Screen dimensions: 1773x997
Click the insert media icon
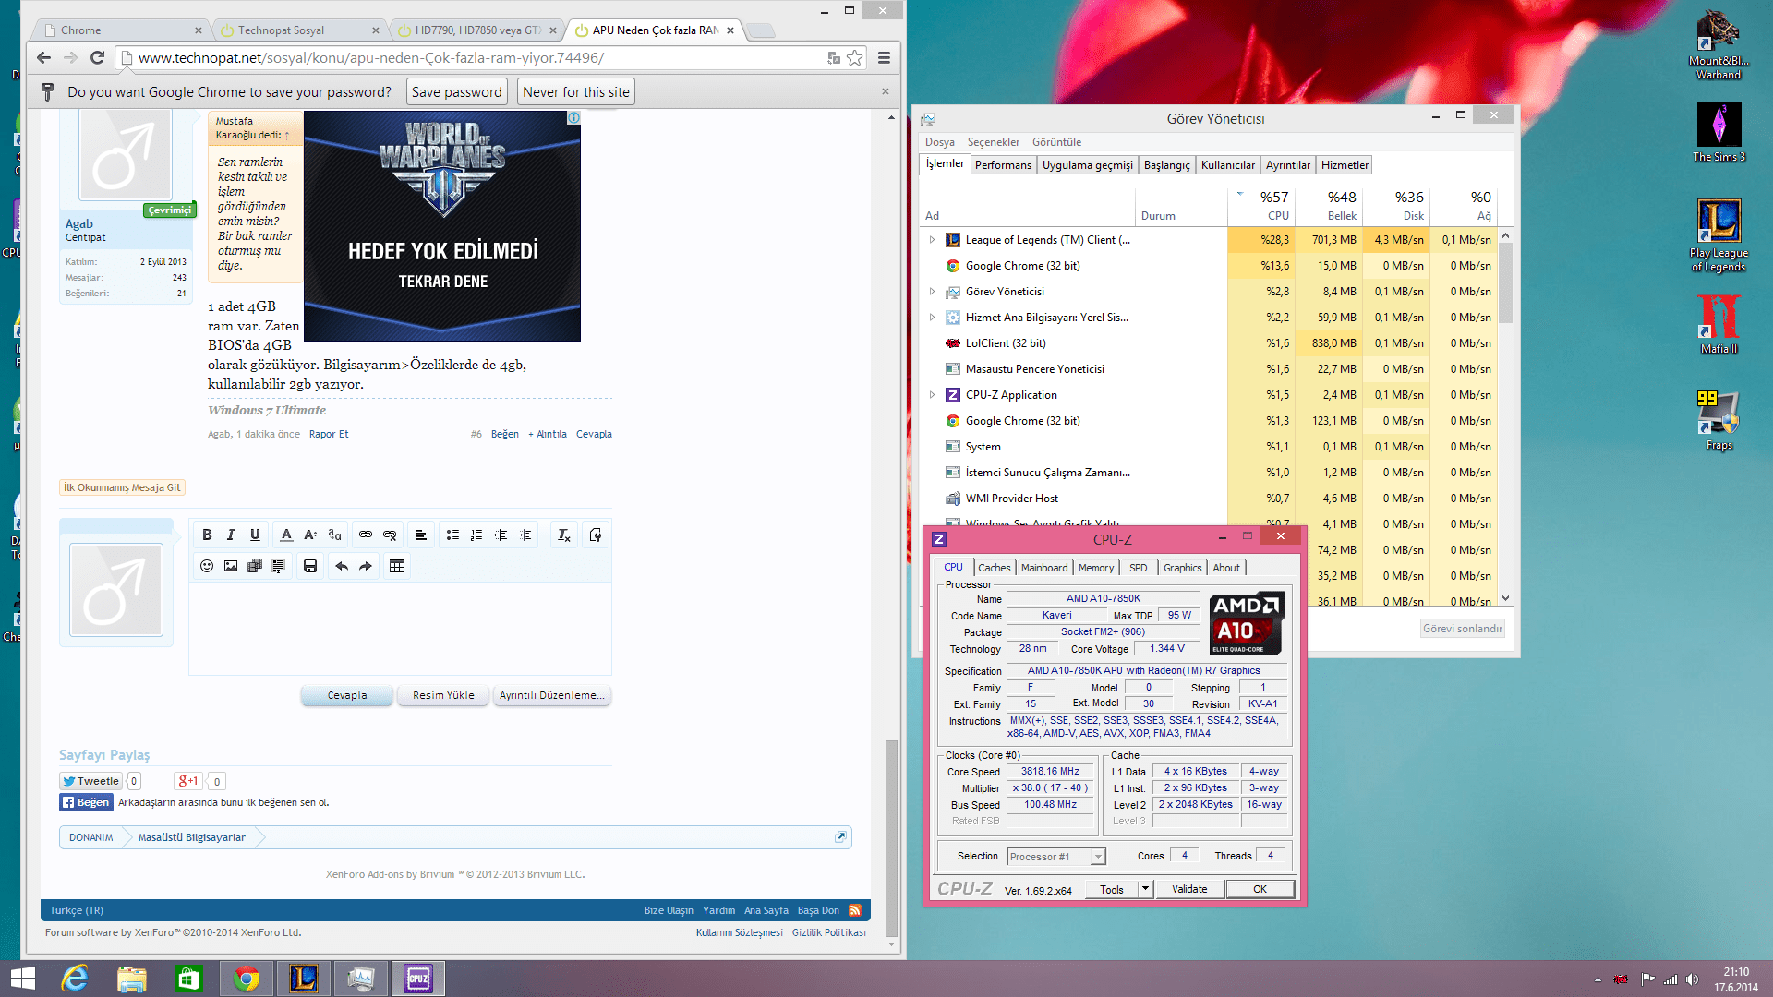pyautogui.click(x=255, y=566)
